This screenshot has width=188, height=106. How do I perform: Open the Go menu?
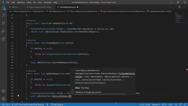click(35, 2)
